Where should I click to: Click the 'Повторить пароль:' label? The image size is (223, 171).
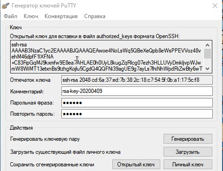(33, 114)
